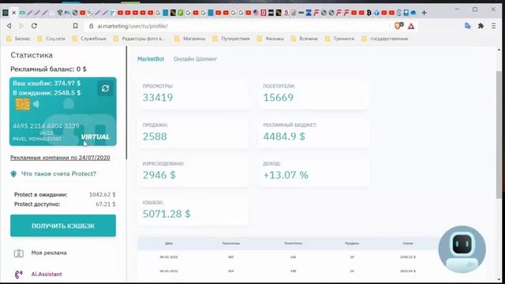This screenshot has height=284, width=505.
Task: Open the translate page icon
Action: (x=468, y=26)
